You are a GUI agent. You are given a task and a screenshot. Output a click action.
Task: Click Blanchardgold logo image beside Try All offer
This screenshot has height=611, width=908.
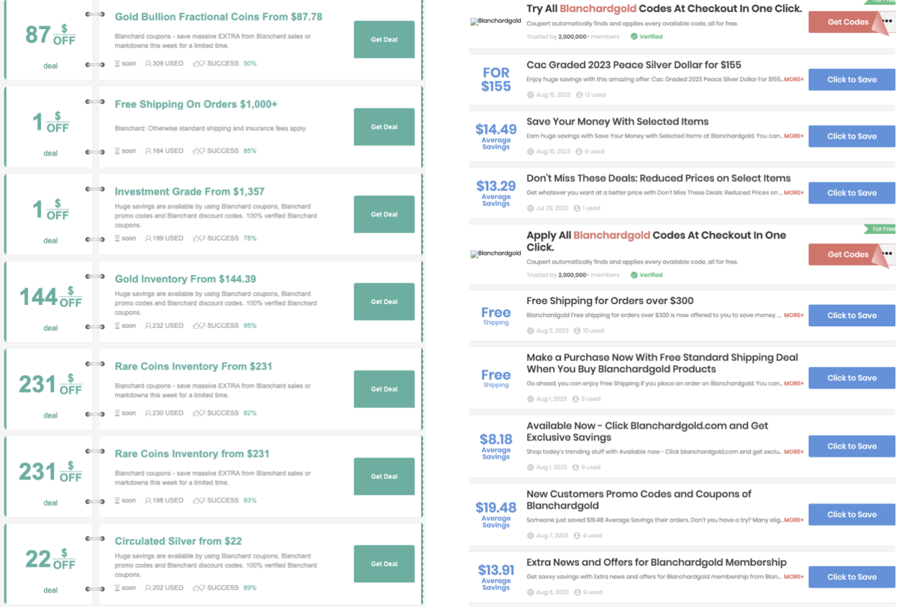pyautogui.click(x=496, y=21)
